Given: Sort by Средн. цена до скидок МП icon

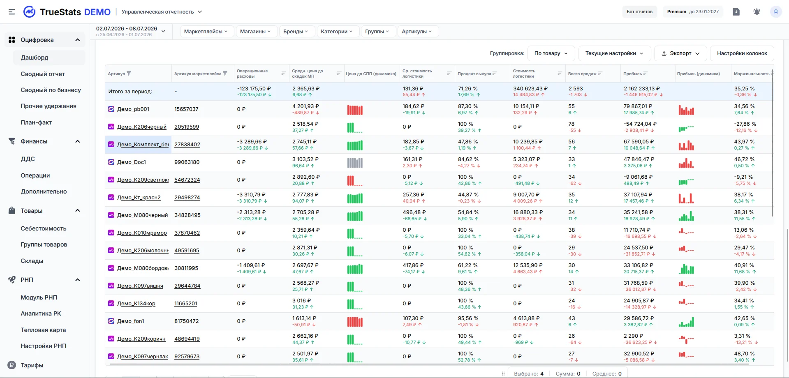Looking at the screenshot, I should (339, 73).
